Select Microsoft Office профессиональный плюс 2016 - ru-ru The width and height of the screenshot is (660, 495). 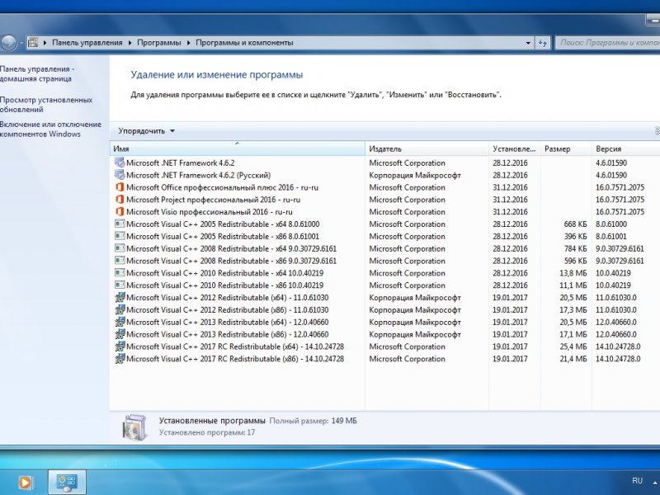384,187
